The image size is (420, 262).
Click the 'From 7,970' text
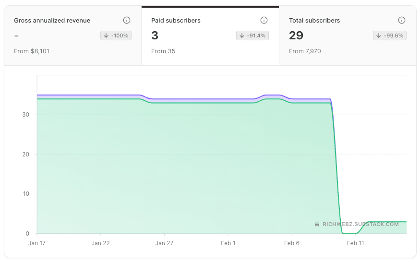305,51
